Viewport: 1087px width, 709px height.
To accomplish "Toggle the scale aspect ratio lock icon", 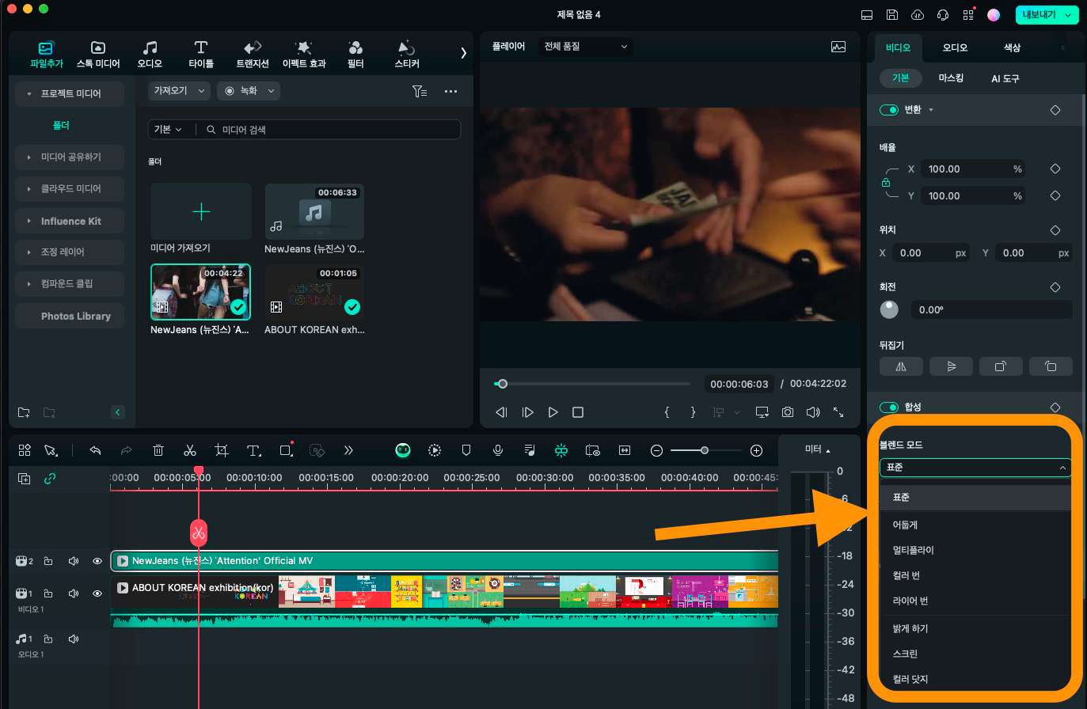I will [886, 183].
